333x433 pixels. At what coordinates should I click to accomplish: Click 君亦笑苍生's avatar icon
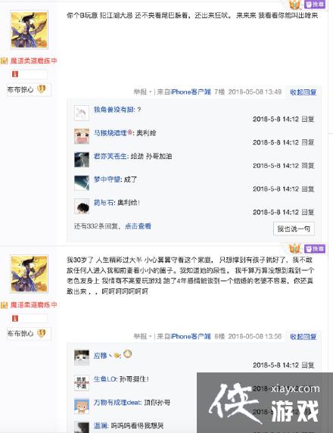(x=82, y=160)
